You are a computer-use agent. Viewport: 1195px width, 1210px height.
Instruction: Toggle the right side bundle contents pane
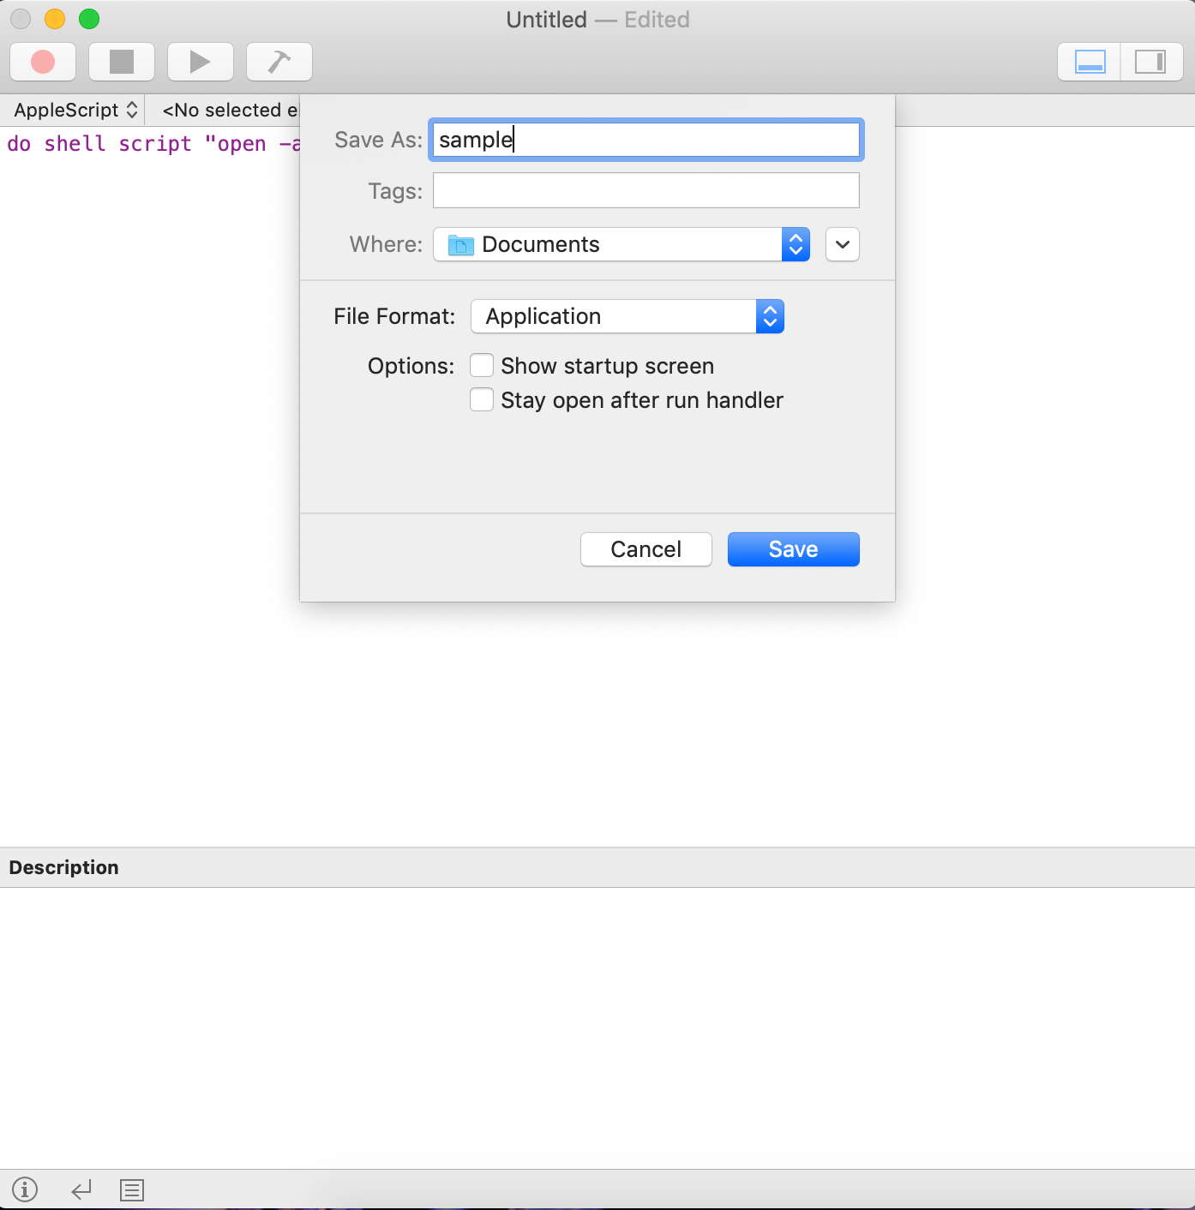[1151, 62]
